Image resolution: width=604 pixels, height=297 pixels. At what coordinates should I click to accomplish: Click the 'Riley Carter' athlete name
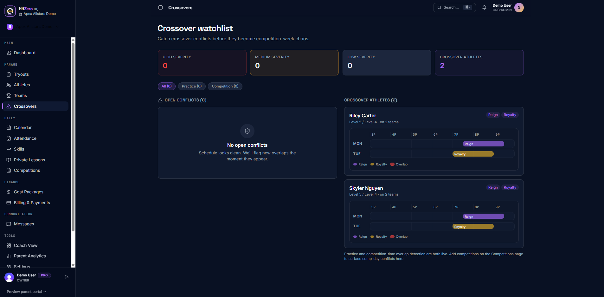click(363, 116)
